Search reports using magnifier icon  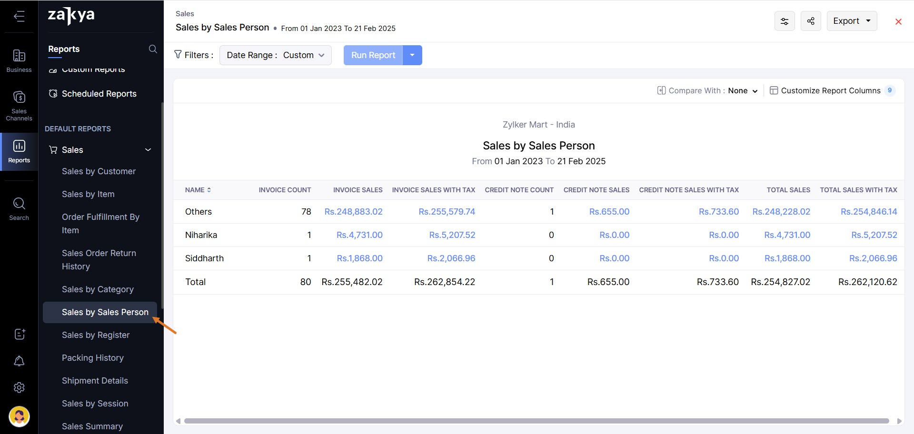coord(153,49)
